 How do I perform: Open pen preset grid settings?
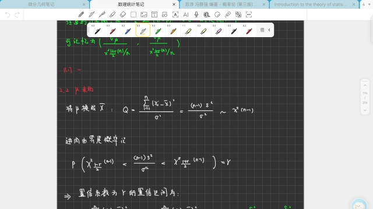(x=262, y=30)
